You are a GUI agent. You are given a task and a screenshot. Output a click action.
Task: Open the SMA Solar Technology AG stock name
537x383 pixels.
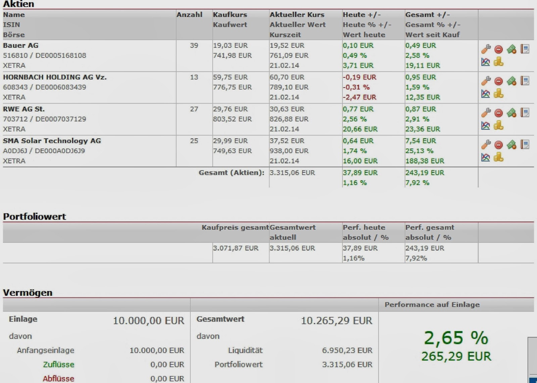click(52, 141)
